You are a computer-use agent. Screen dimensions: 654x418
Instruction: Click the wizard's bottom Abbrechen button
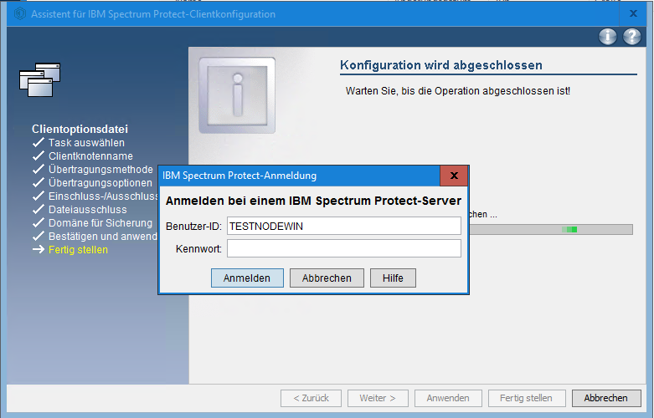point(605,398)
